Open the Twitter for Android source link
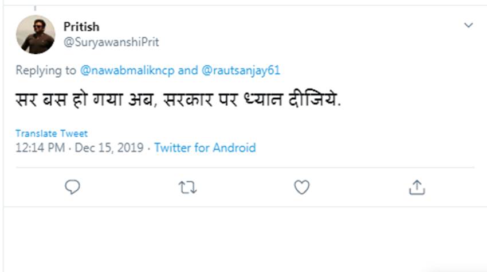 (205, 148)
